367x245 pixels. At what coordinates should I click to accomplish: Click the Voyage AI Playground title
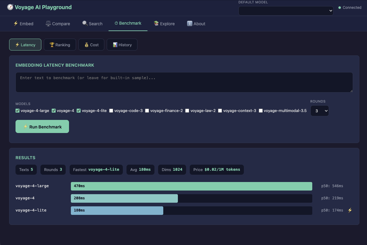pos(43,7)
